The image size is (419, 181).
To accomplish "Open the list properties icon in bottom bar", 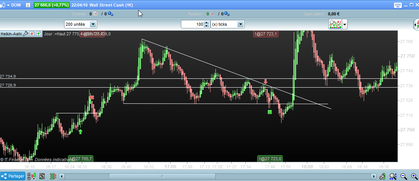I will (42, 176).
